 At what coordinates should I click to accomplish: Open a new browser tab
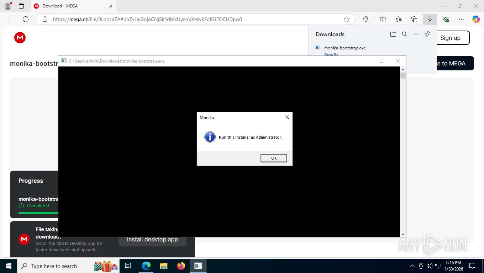click(x=124, y=6)
